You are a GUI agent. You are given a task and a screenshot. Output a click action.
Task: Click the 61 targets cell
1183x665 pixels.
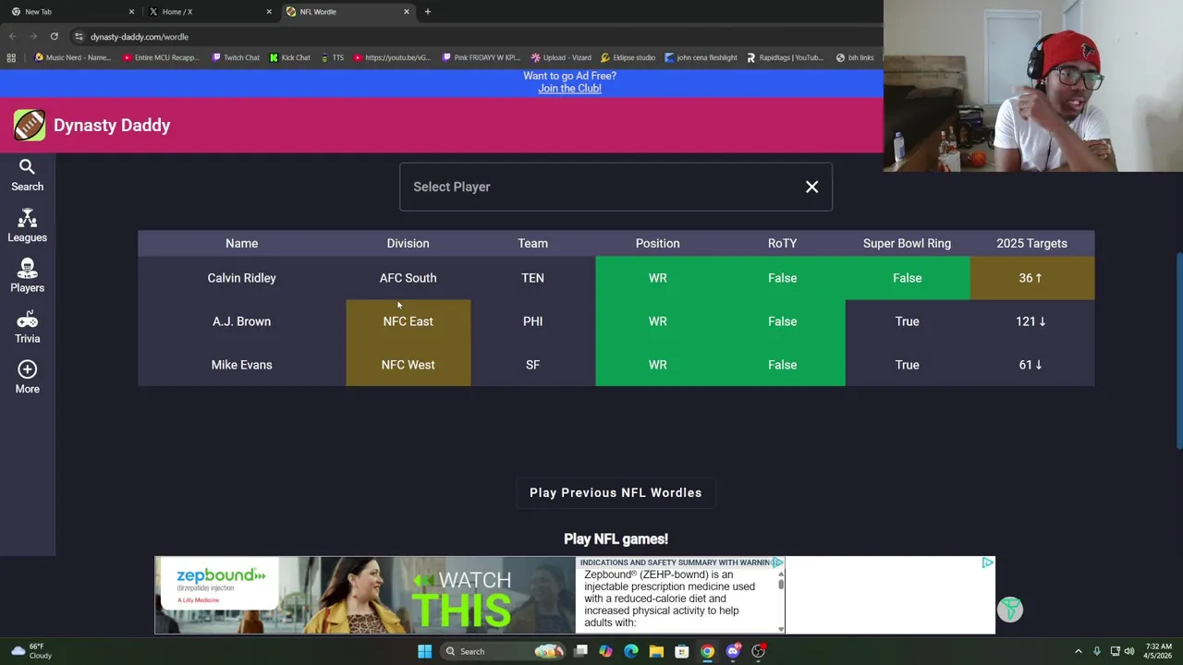(1031, 365)
